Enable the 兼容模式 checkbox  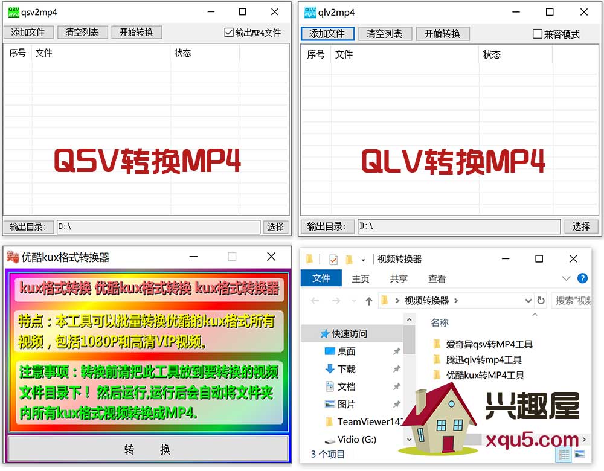(x=538, y=34)
